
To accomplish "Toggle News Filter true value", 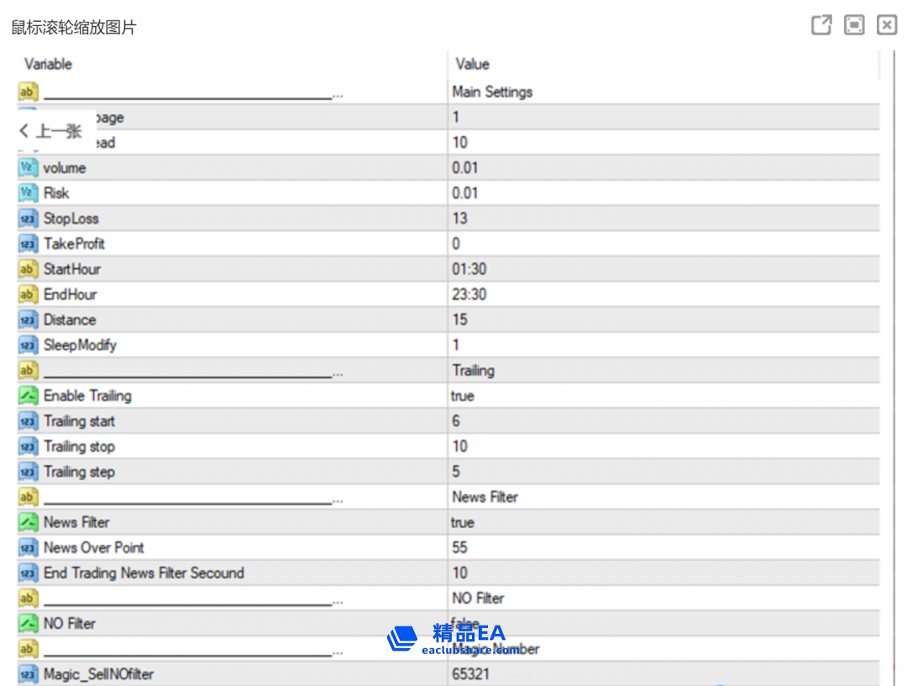I will click(463, 522).
